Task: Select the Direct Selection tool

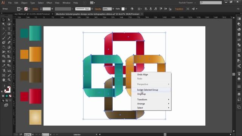Action: (x=9, y=20)
